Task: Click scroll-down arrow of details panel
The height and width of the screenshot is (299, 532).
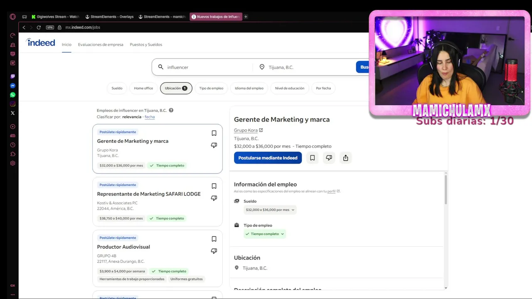Action: pos(446,288)
